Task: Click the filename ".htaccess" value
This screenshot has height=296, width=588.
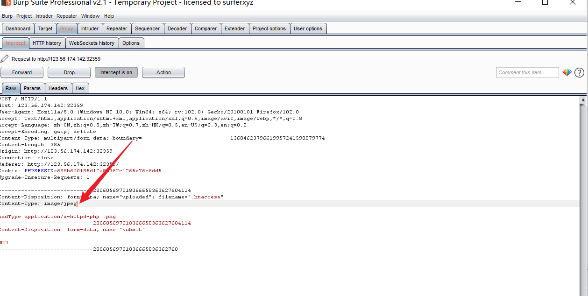Action: 205,197
